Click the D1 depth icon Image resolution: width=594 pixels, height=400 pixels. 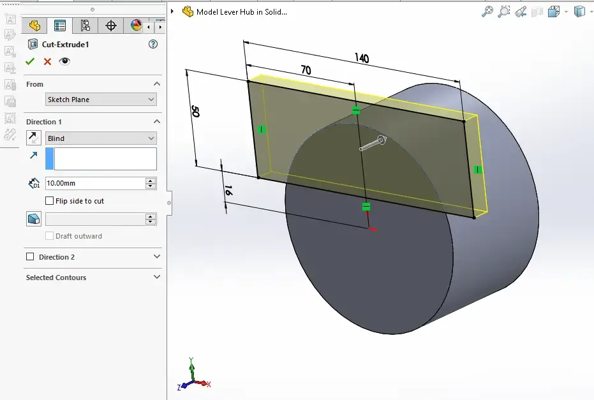[x=34, y=183]
